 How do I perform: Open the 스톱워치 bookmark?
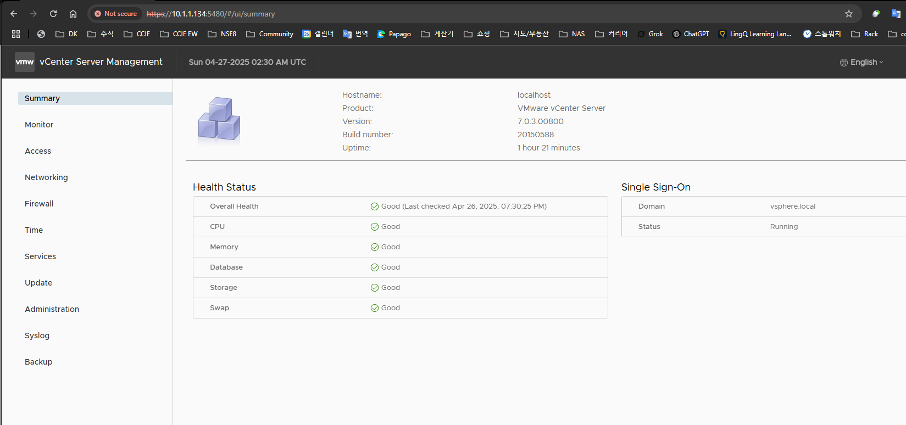click(x=822, y=34)
